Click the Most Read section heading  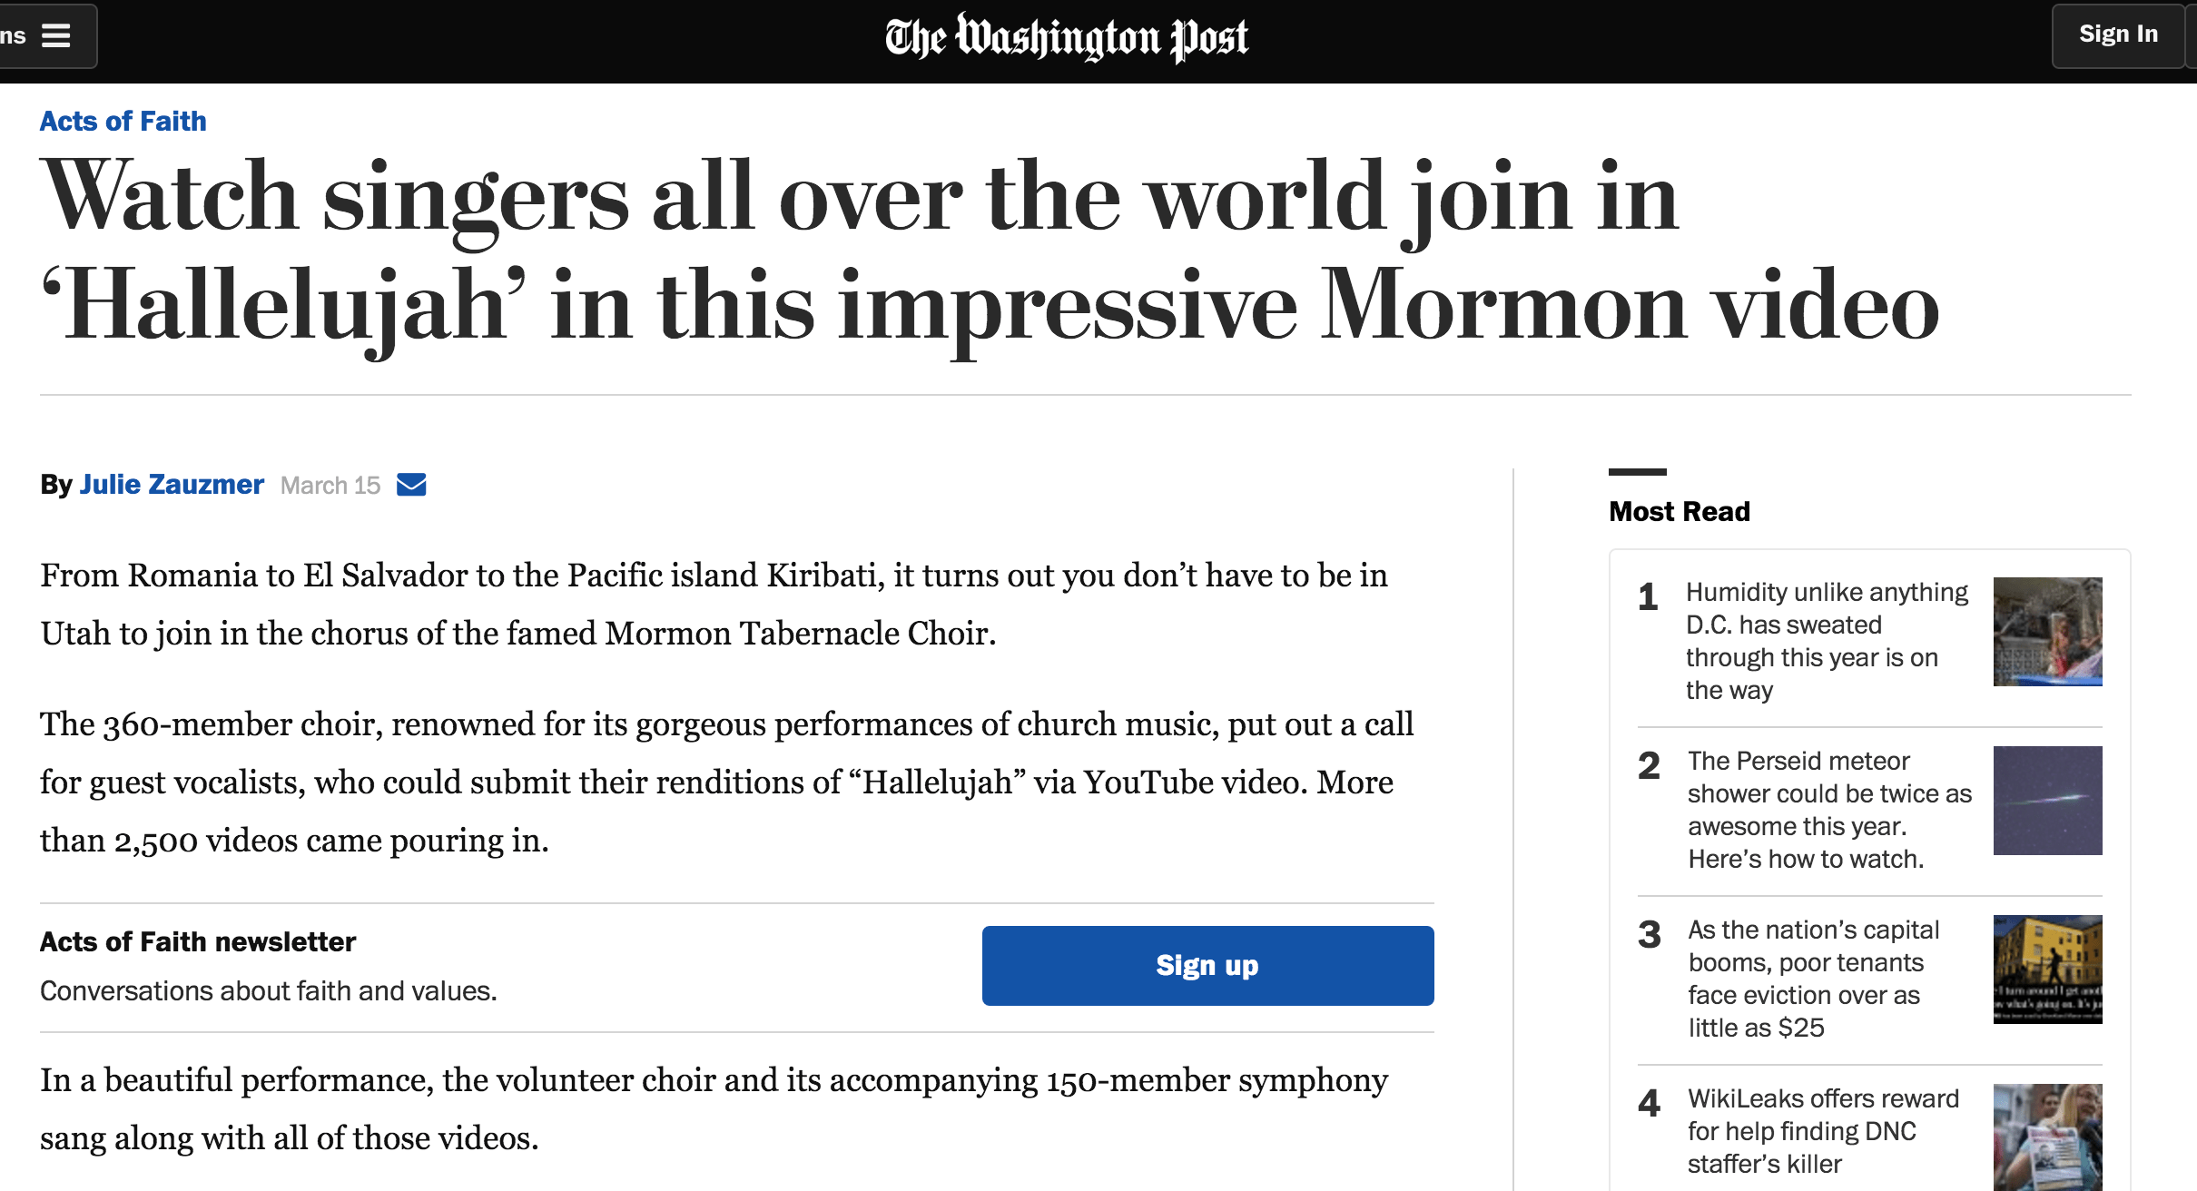pos(1680,511)
